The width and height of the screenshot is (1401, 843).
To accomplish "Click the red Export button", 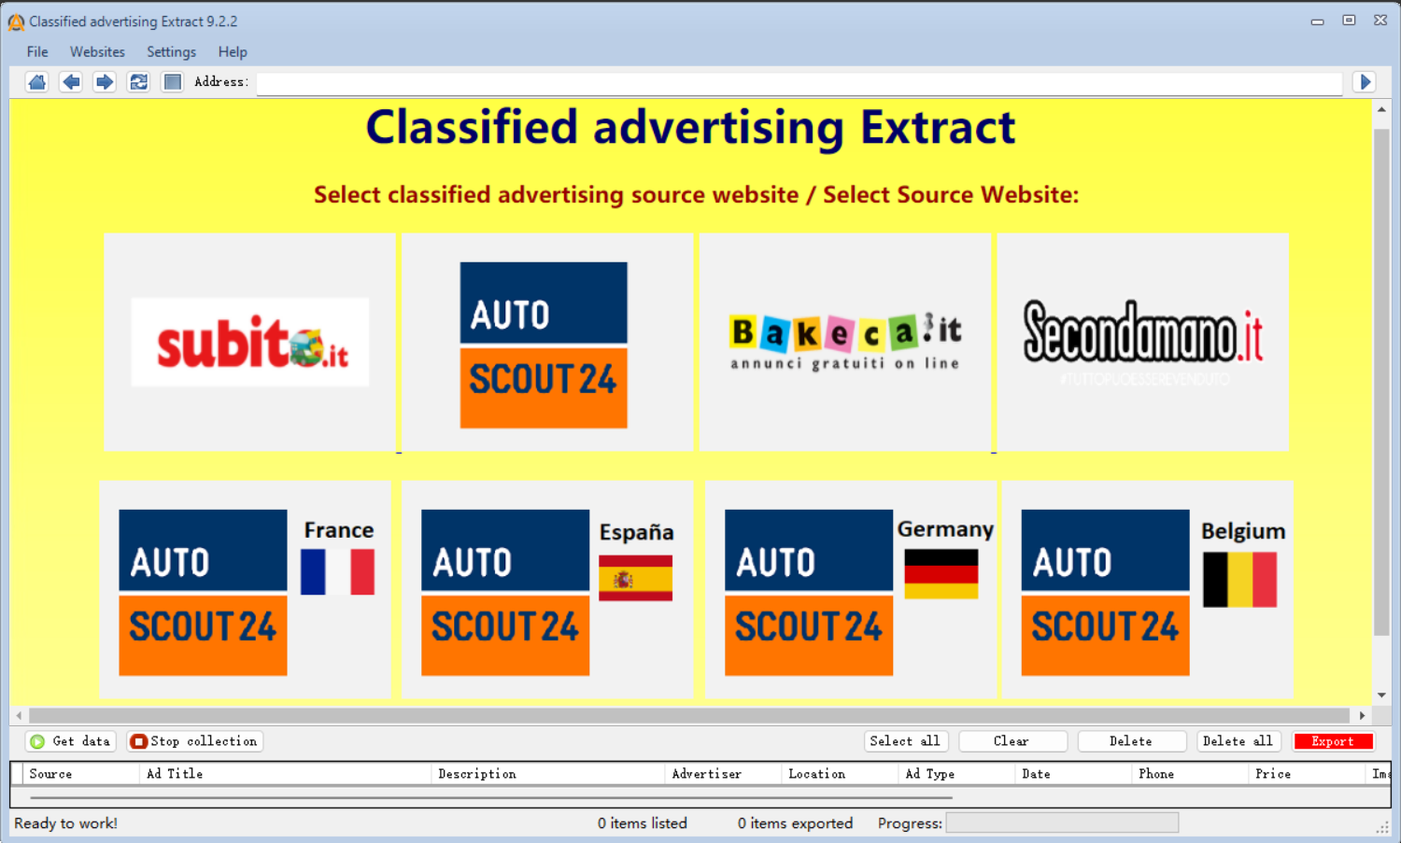I will 1333,741.
